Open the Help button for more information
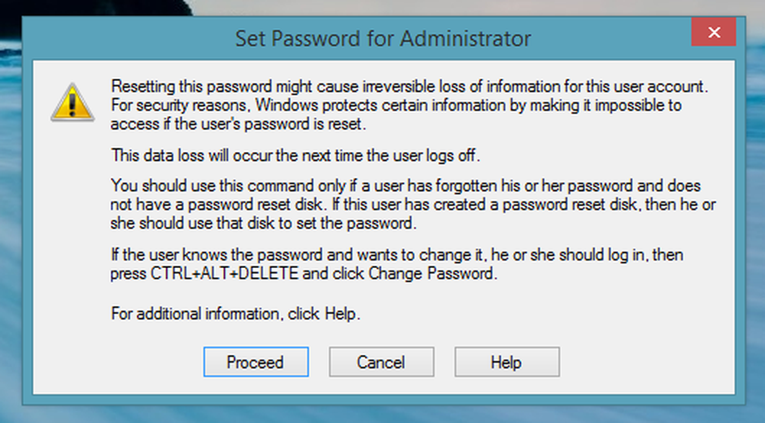This screenshot has height=423, width=765. tap(506, 362)
